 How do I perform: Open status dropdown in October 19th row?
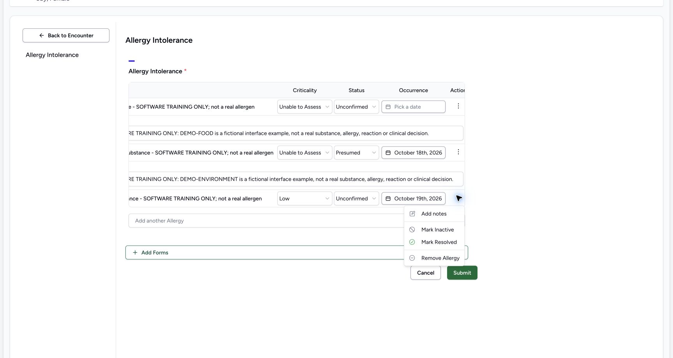click(x=356, y=199)
